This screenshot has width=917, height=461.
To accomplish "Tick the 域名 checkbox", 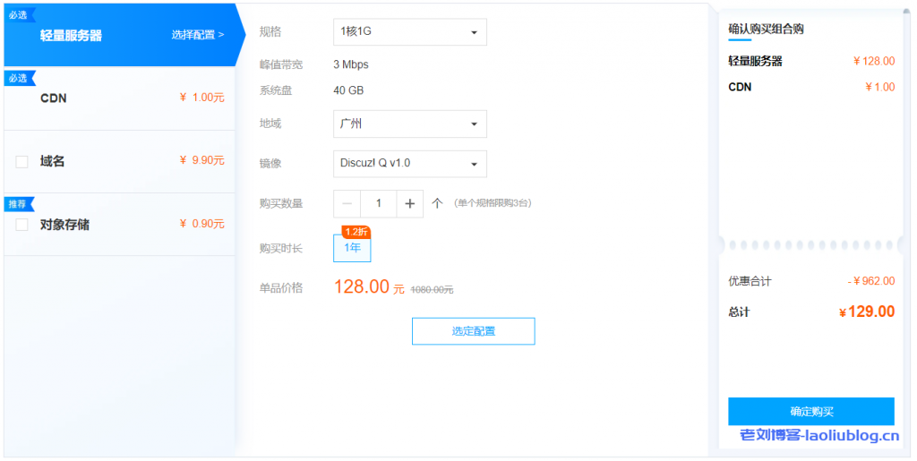I will pyautogui.click(x=21, y=162).
